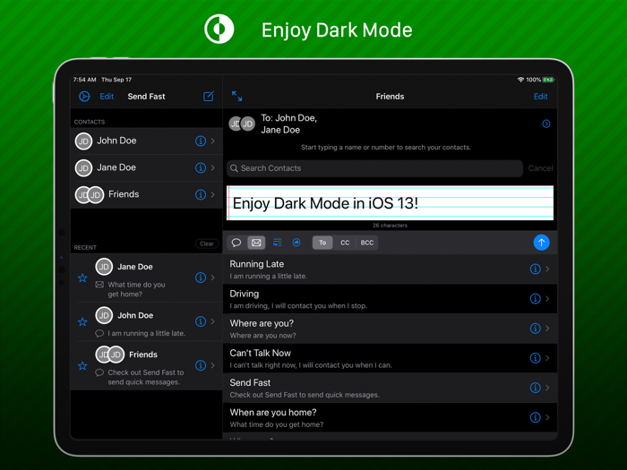Open recent message 'What time do you get home?'
627x470 pixels.
pos(146,278)
